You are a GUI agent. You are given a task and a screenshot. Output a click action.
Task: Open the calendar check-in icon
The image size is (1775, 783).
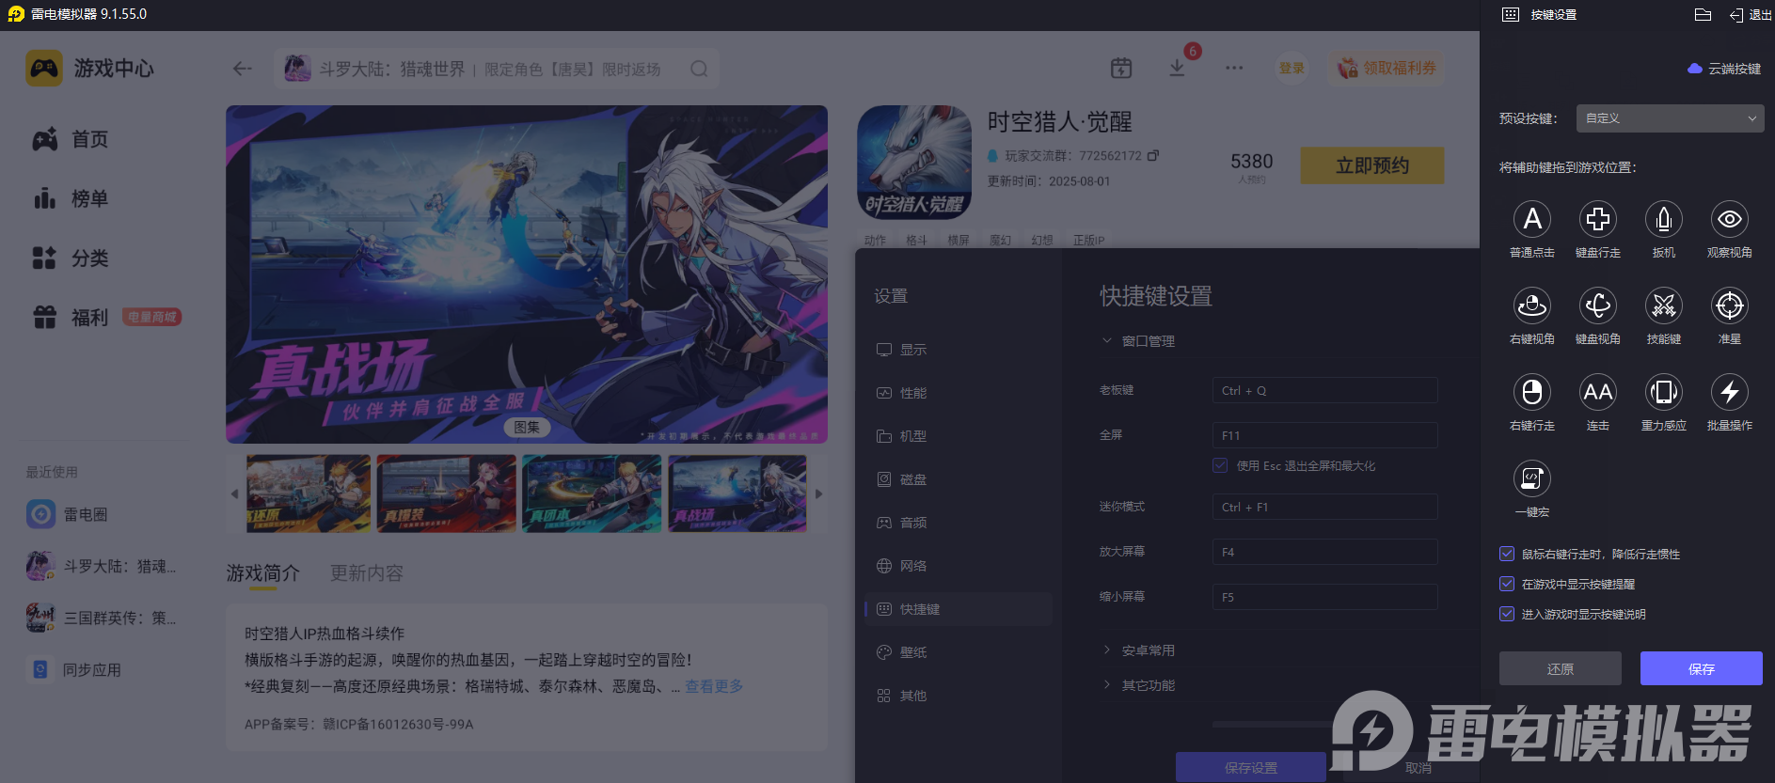(1121, 68)
